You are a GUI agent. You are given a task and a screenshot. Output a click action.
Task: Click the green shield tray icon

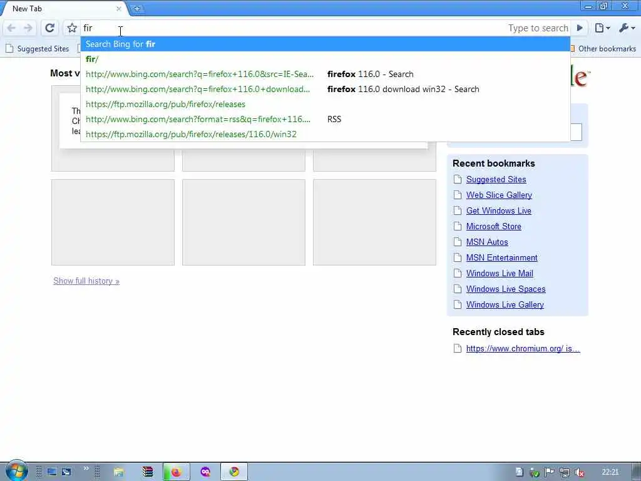point(534,472)
